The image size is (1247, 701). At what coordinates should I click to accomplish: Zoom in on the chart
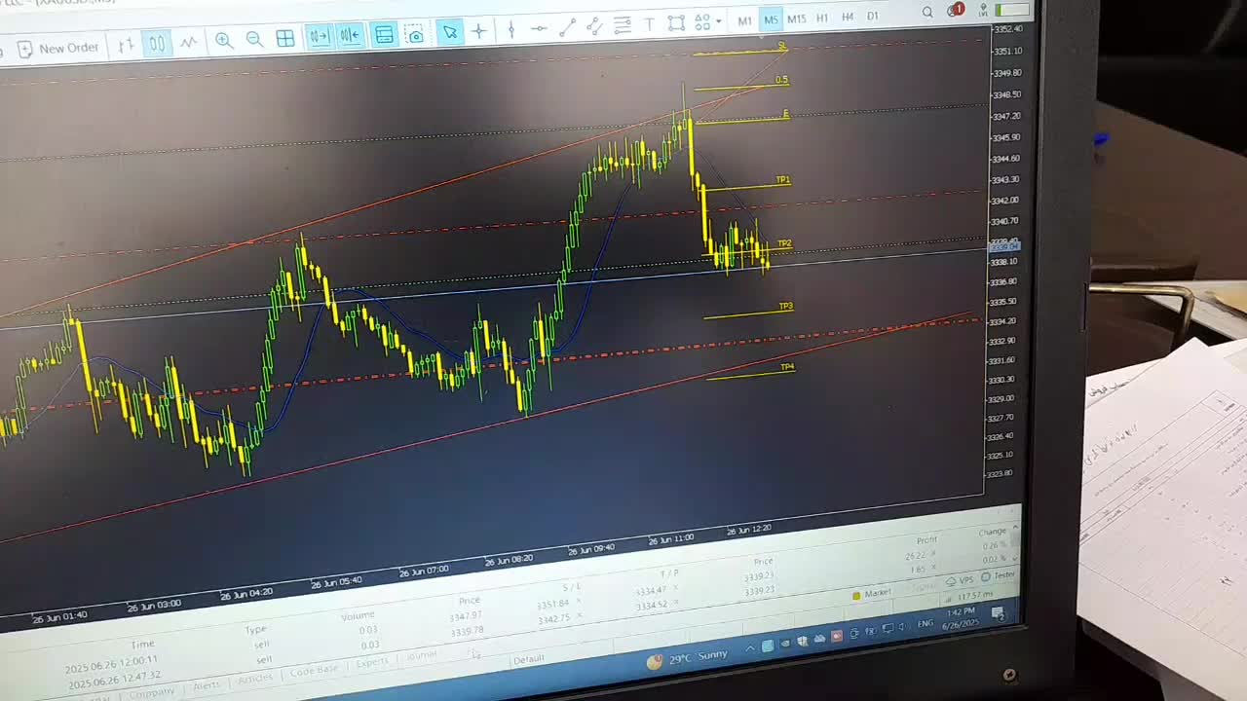click(x=224, y=40)
